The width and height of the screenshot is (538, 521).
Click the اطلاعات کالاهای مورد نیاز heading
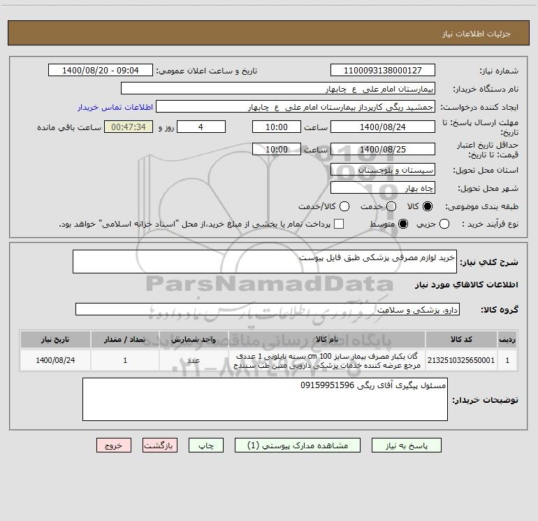pos(467,285)
